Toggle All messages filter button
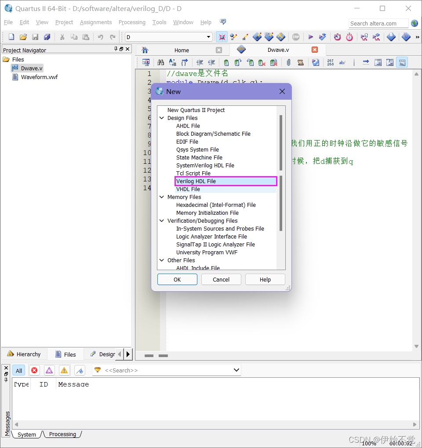This screenshot has width=422, height=448. tap(19, 371)
